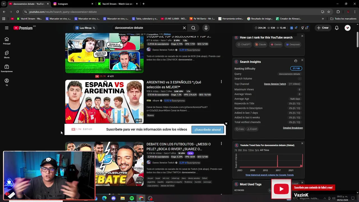Viewport: 359px width, 202px height.
Task: Open the 36:11 video thumbnail at top
Action: tap(104, 53)
